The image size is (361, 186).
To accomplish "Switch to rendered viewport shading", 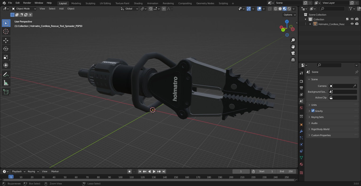I will pyautogui.click(x=289, y=9).
